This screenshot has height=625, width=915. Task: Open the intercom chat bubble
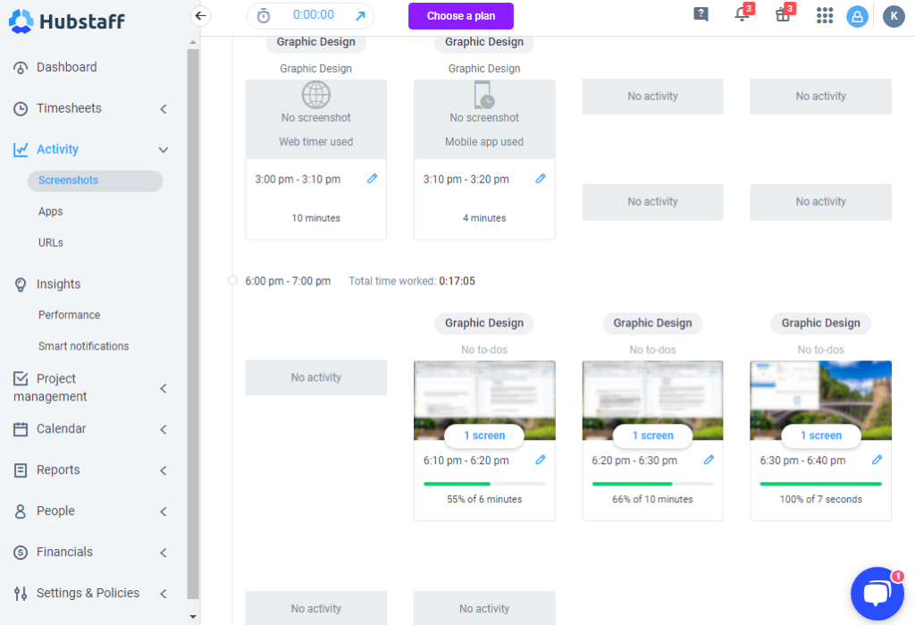click(x=877, y=594)
